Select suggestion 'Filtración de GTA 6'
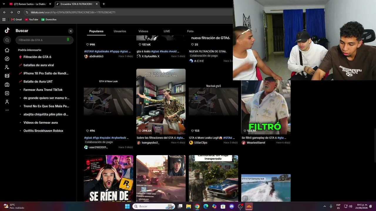The height and width of the screenshot is (211, 376). 37,57
